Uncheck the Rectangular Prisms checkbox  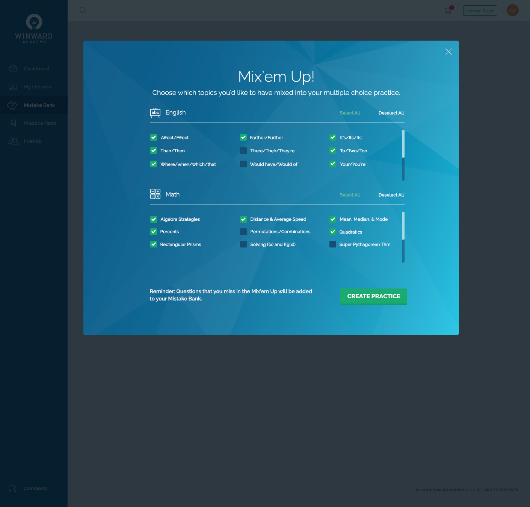tap(154, 244)
